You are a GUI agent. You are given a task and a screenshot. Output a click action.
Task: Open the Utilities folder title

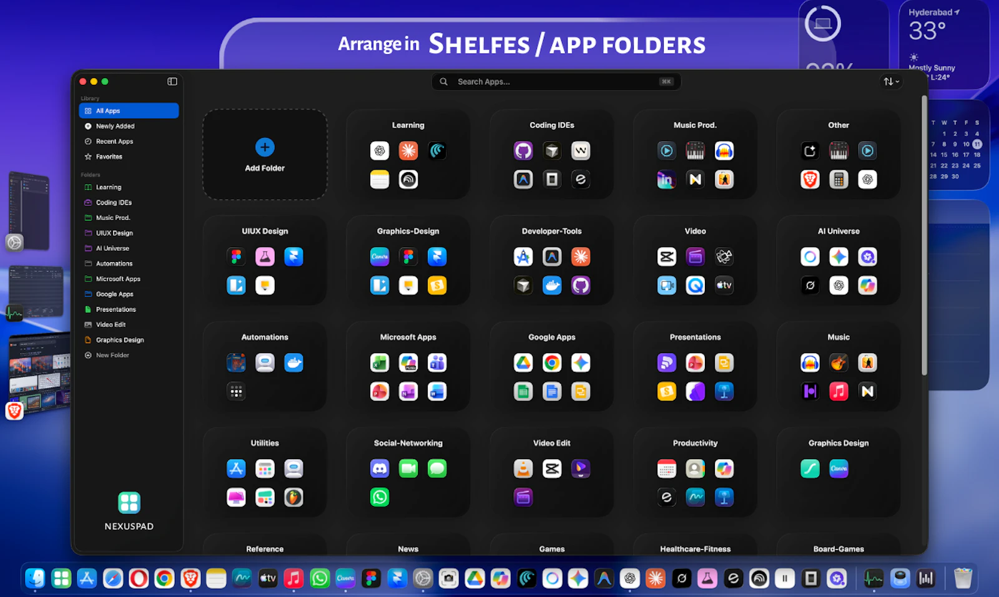[x=265, y=443]
